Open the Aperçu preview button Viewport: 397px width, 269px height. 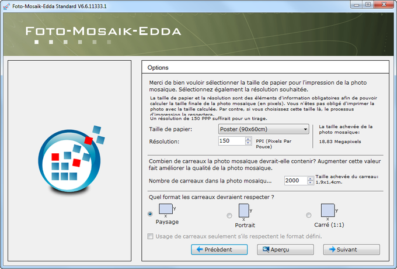(285, 250)
